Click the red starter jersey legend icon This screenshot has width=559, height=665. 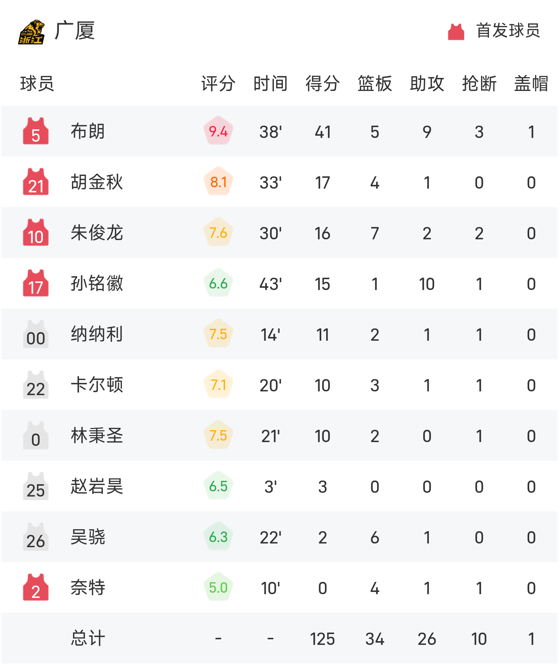coord(456,32)
